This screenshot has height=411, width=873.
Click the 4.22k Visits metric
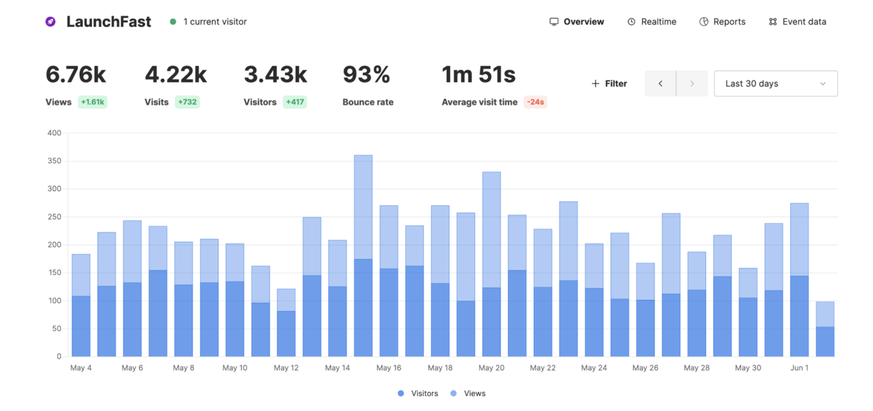click(176, 75)
